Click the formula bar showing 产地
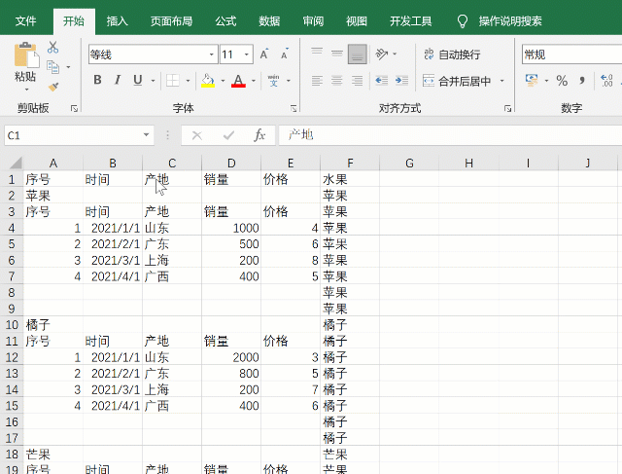Screen dimensions: 622x474 coord(450,135)
